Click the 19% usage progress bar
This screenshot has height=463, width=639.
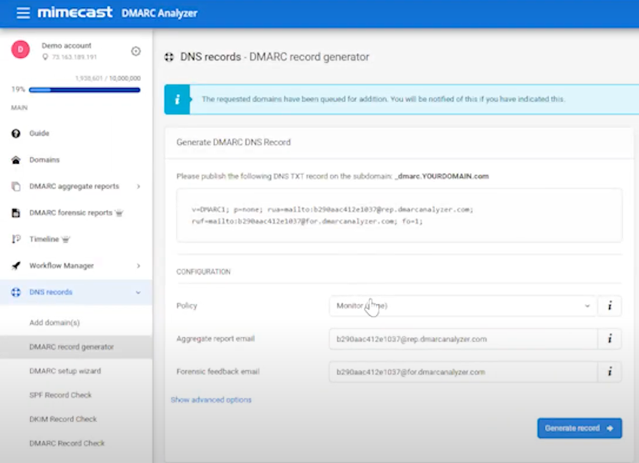pos(84,90)
